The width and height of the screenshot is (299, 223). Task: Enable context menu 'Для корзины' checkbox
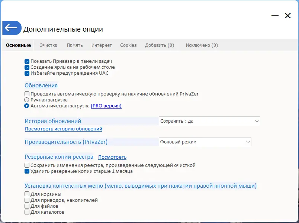tap(27, 194)
